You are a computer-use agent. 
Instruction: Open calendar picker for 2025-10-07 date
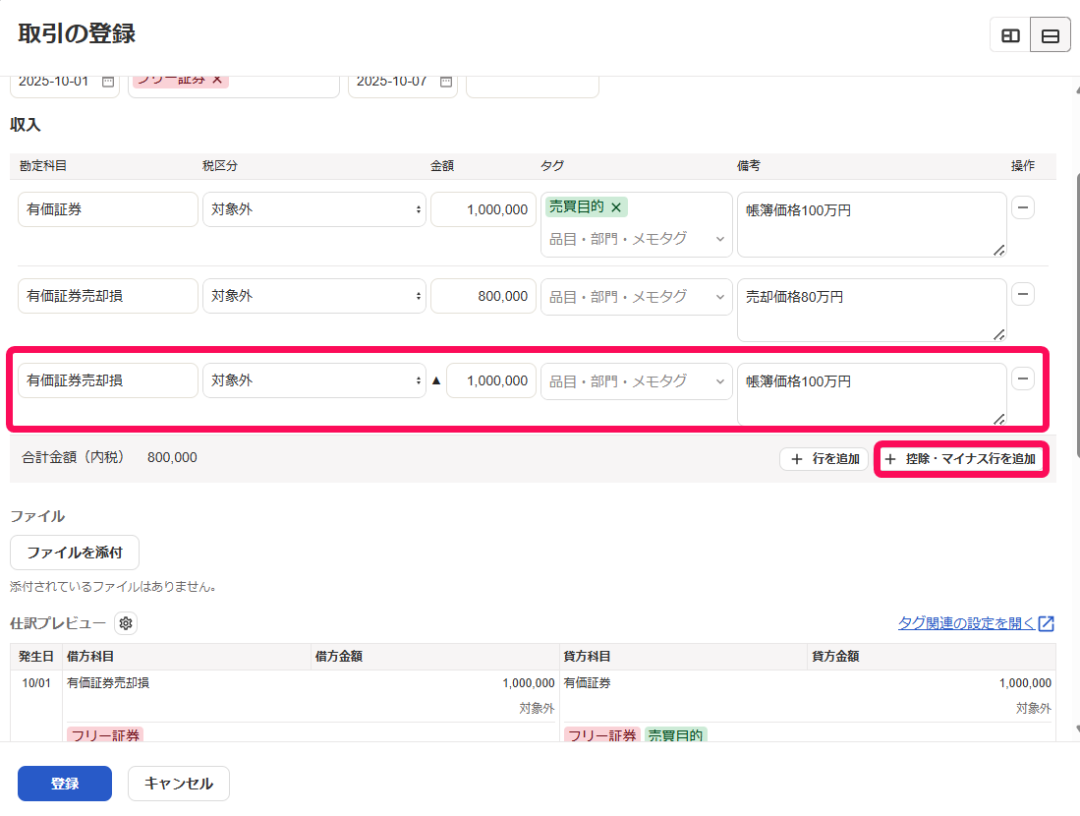[x=446, y=82]
